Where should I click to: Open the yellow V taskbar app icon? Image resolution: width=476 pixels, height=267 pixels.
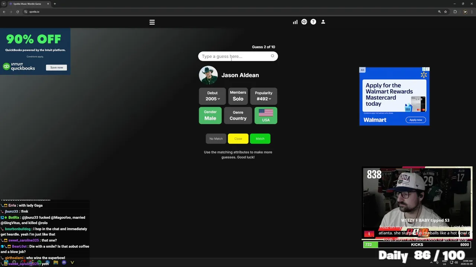pyautogui.click(x=72, y=263)
